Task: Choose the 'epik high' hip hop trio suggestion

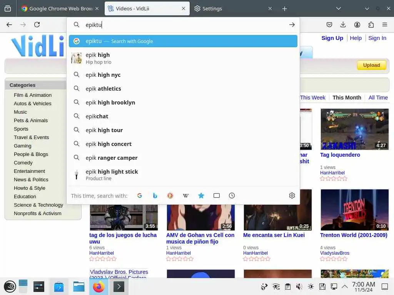Action: [x=183, y=58]
